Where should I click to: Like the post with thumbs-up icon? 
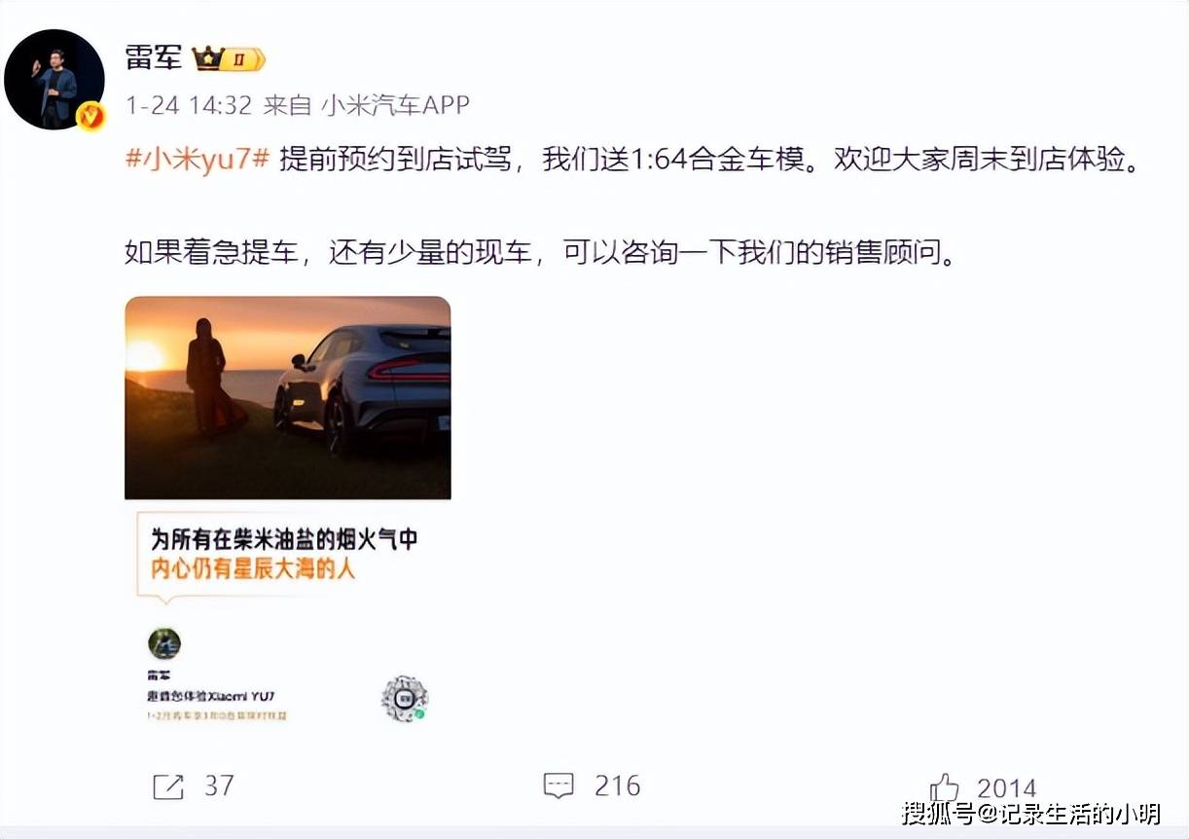point(944,787)
